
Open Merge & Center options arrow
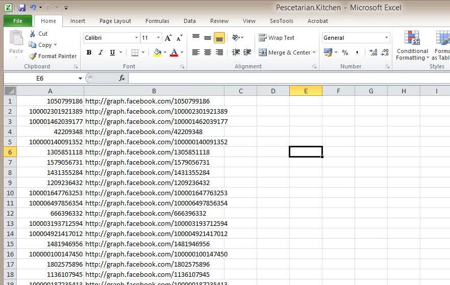314,53
